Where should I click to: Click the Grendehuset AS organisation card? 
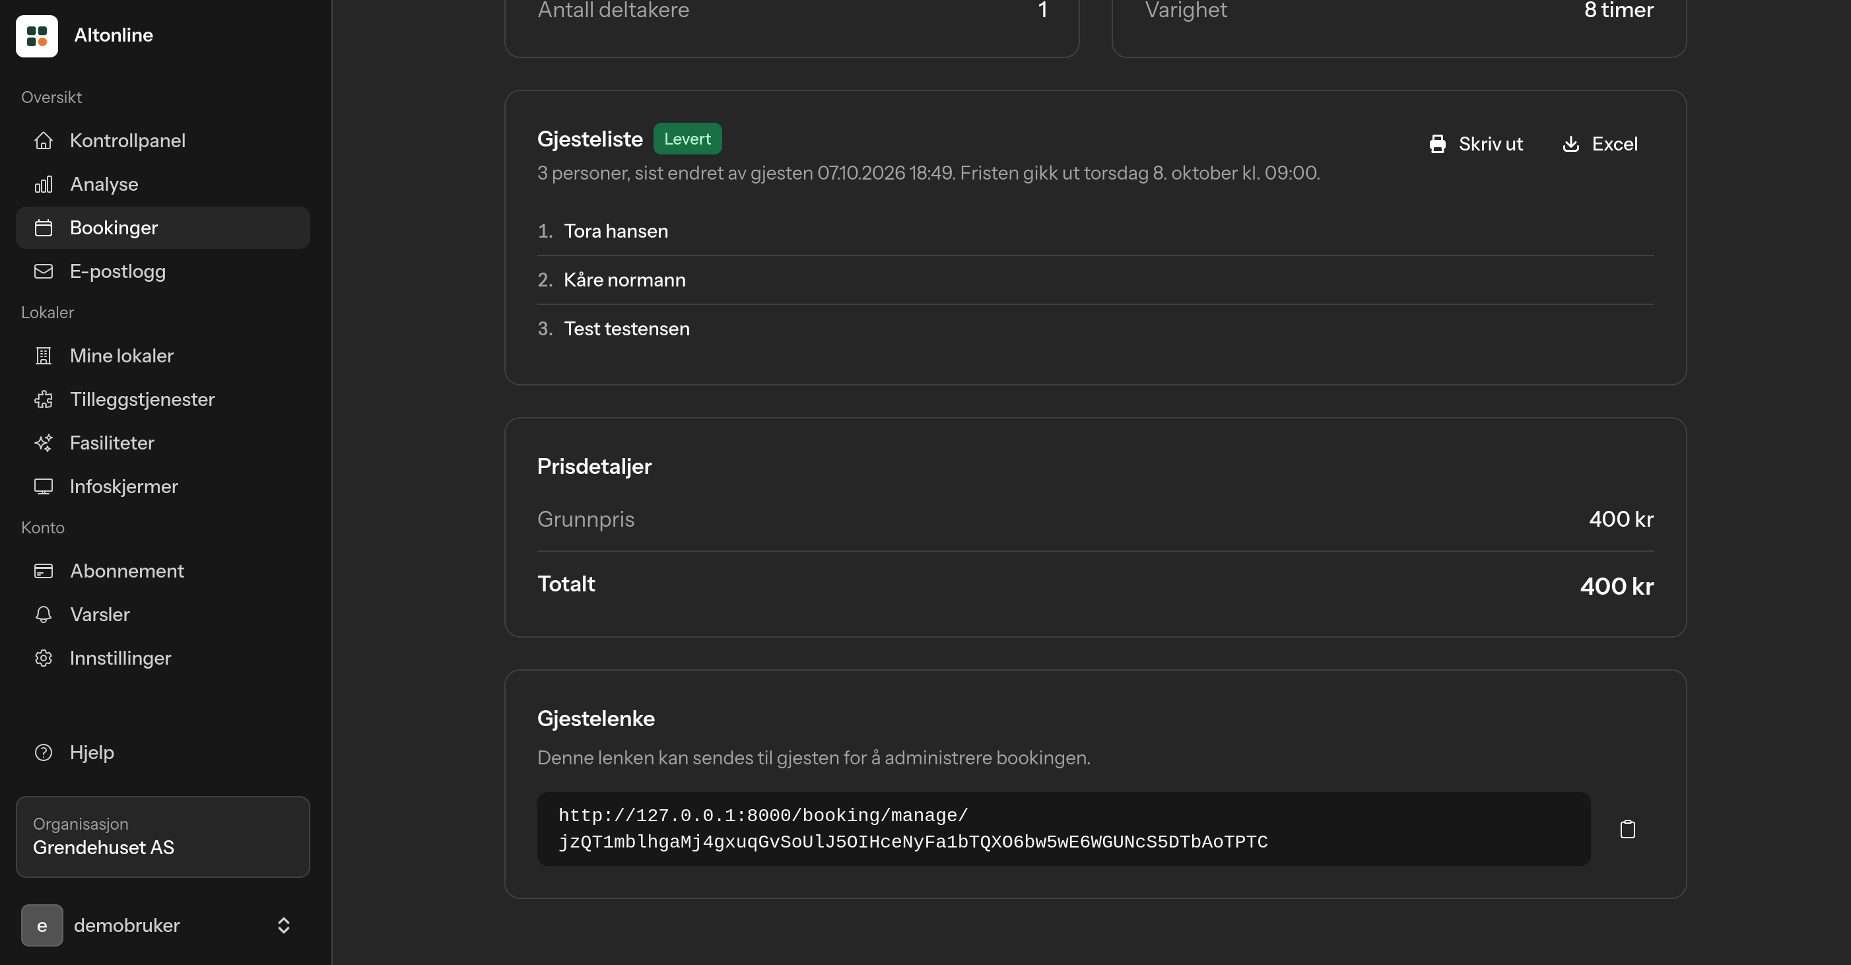[x=163, y=836]
